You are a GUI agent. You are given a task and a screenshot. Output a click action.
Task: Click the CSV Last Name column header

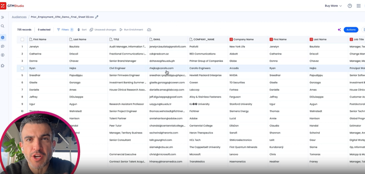click(x=88, y=39)
